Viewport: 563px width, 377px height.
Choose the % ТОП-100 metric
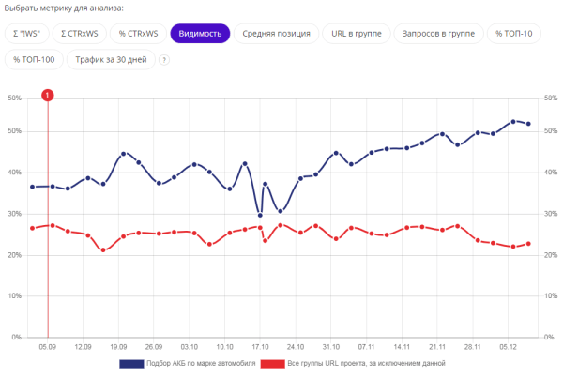coord(33,60)
